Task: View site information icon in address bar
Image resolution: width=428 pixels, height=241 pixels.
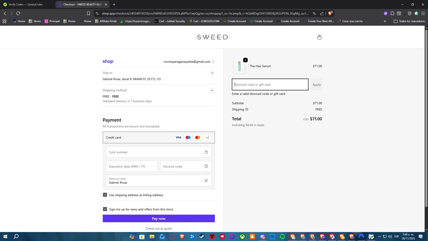Action: pyautogui.click(x=97, y=13)
